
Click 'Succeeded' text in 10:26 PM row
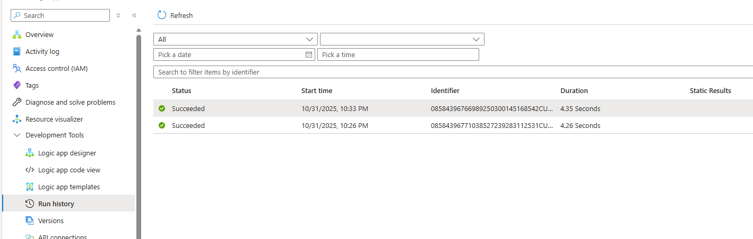tap(188, 125)
